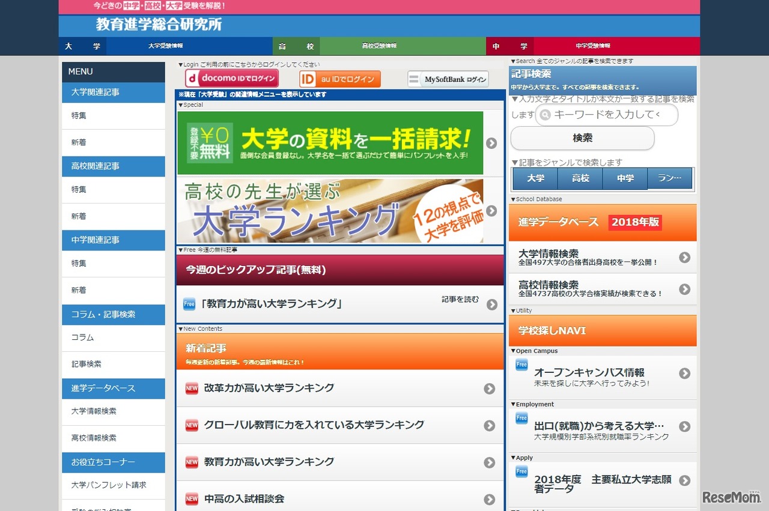769x511 pixels.
Task: Open 中学受験情報 top navigation tab
Action: point(593,46)
